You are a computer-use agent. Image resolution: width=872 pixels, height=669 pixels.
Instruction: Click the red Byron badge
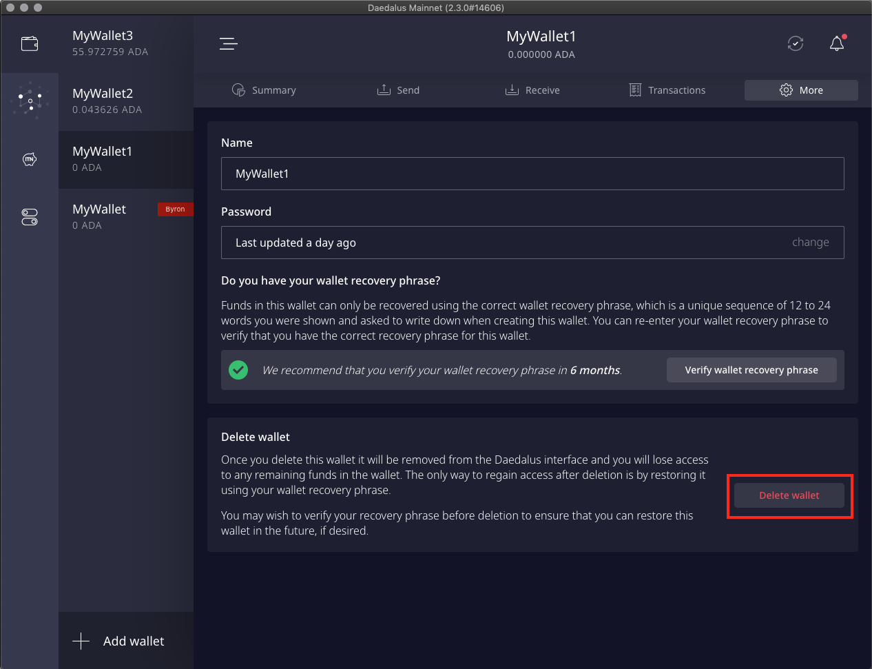[x=175, y=209]
